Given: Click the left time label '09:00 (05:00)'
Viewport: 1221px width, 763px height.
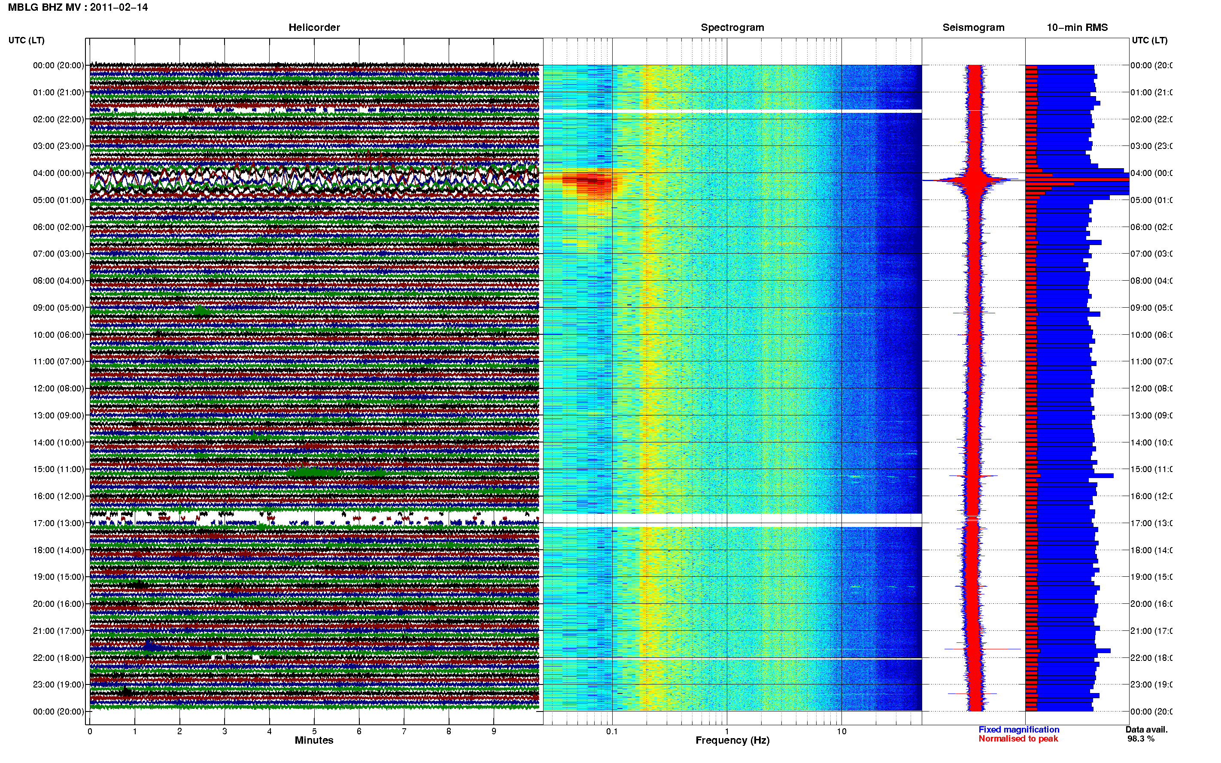Looking at the screenshot, I should click(x=58, y=308).
